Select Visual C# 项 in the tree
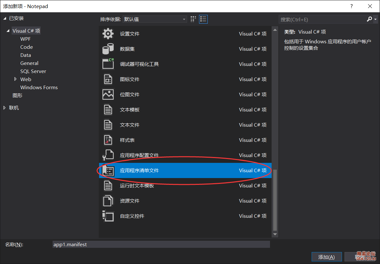The width and height of the screenshot is (380, 264). tap(26, 31)
